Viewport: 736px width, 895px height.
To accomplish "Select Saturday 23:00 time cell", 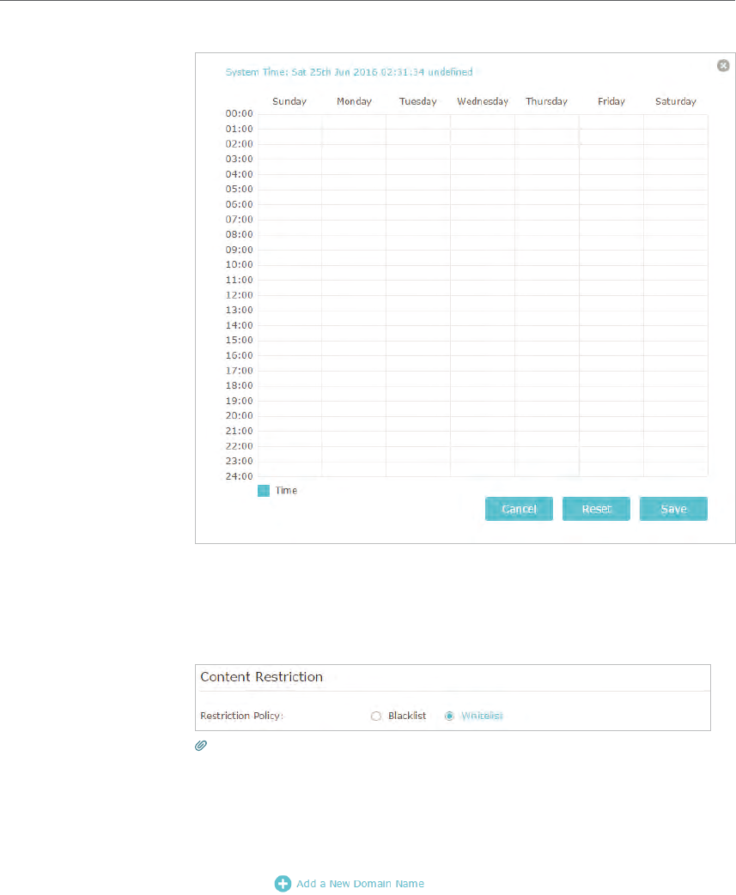I will coord(675,469).
